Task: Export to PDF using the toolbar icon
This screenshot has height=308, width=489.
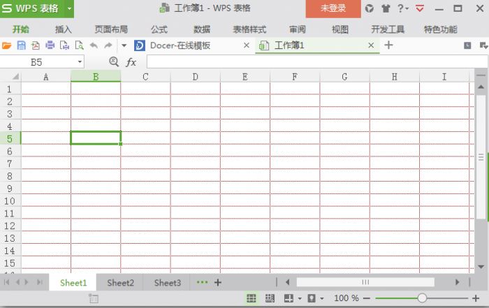Action: tap(36, 45)
